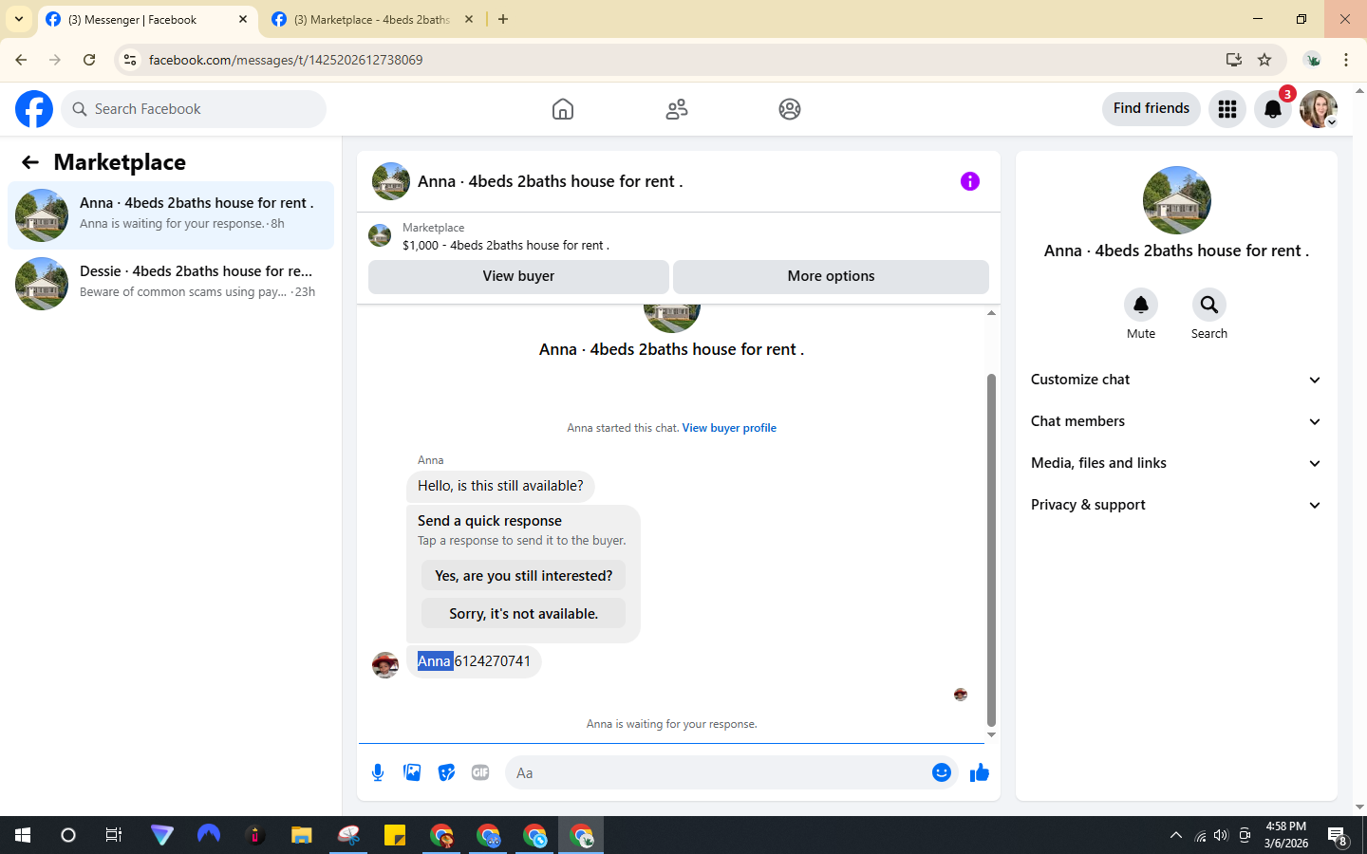Screen dimensions: 1367x854
Task: Open Sticky Notes from the taskbar
Action: click(x=395, y=835)
